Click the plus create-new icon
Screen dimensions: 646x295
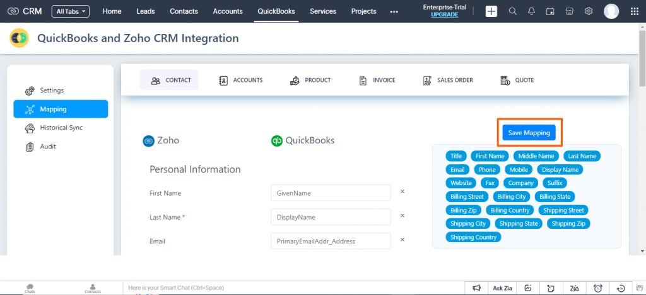491,11
